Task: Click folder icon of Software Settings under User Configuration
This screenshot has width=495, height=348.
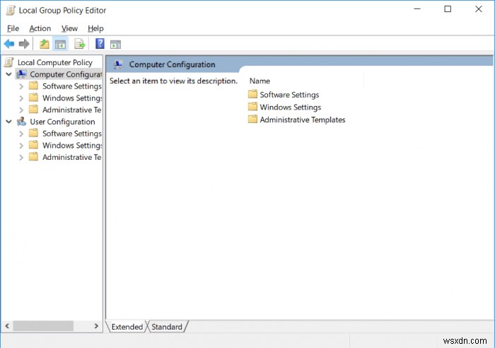Action: [x=33, y=133]
